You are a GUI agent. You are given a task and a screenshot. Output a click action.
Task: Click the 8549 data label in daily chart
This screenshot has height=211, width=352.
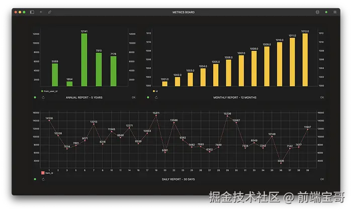tap(254, 140)
